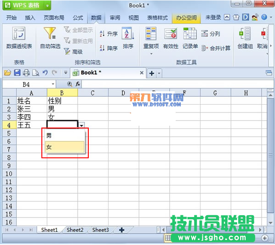Viewport: 275px width, 245px height.
Task: Add a new sheet with plus button
Action: point(122,230)
